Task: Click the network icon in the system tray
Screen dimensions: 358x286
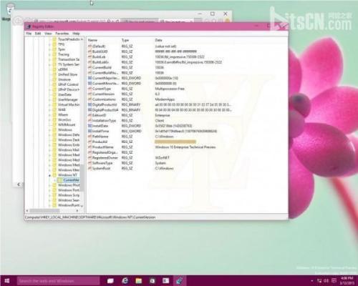Action: (319, 280)
